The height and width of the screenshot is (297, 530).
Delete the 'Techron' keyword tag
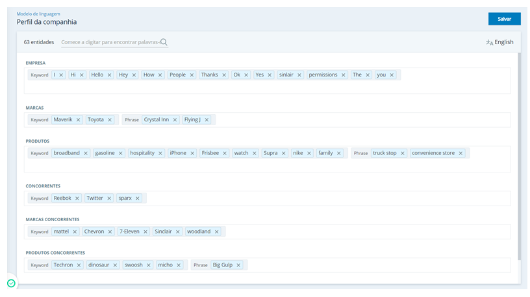point(79,265)
